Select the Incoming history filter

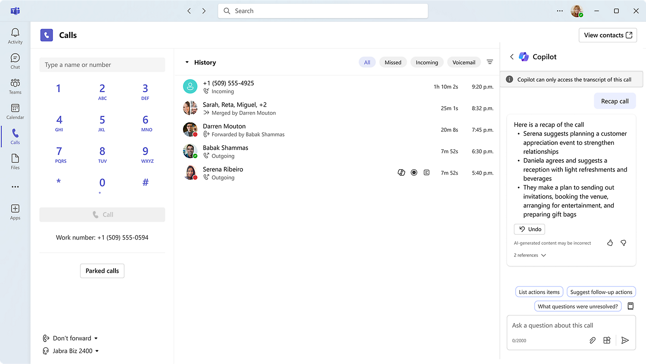tap(427, 62)
